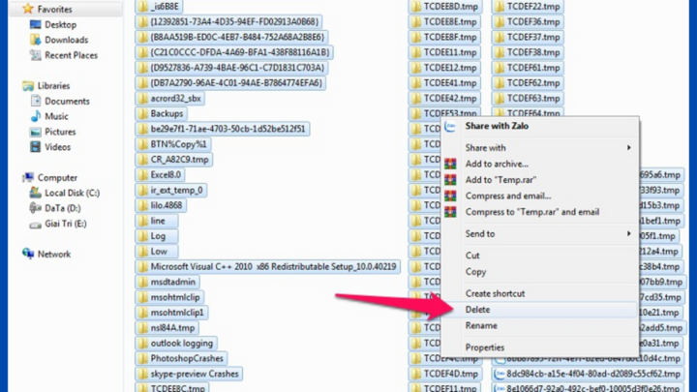Click the ir_ext_temp_0 folder icon
The height and width of the screenshot is (392, 697).
142,191
